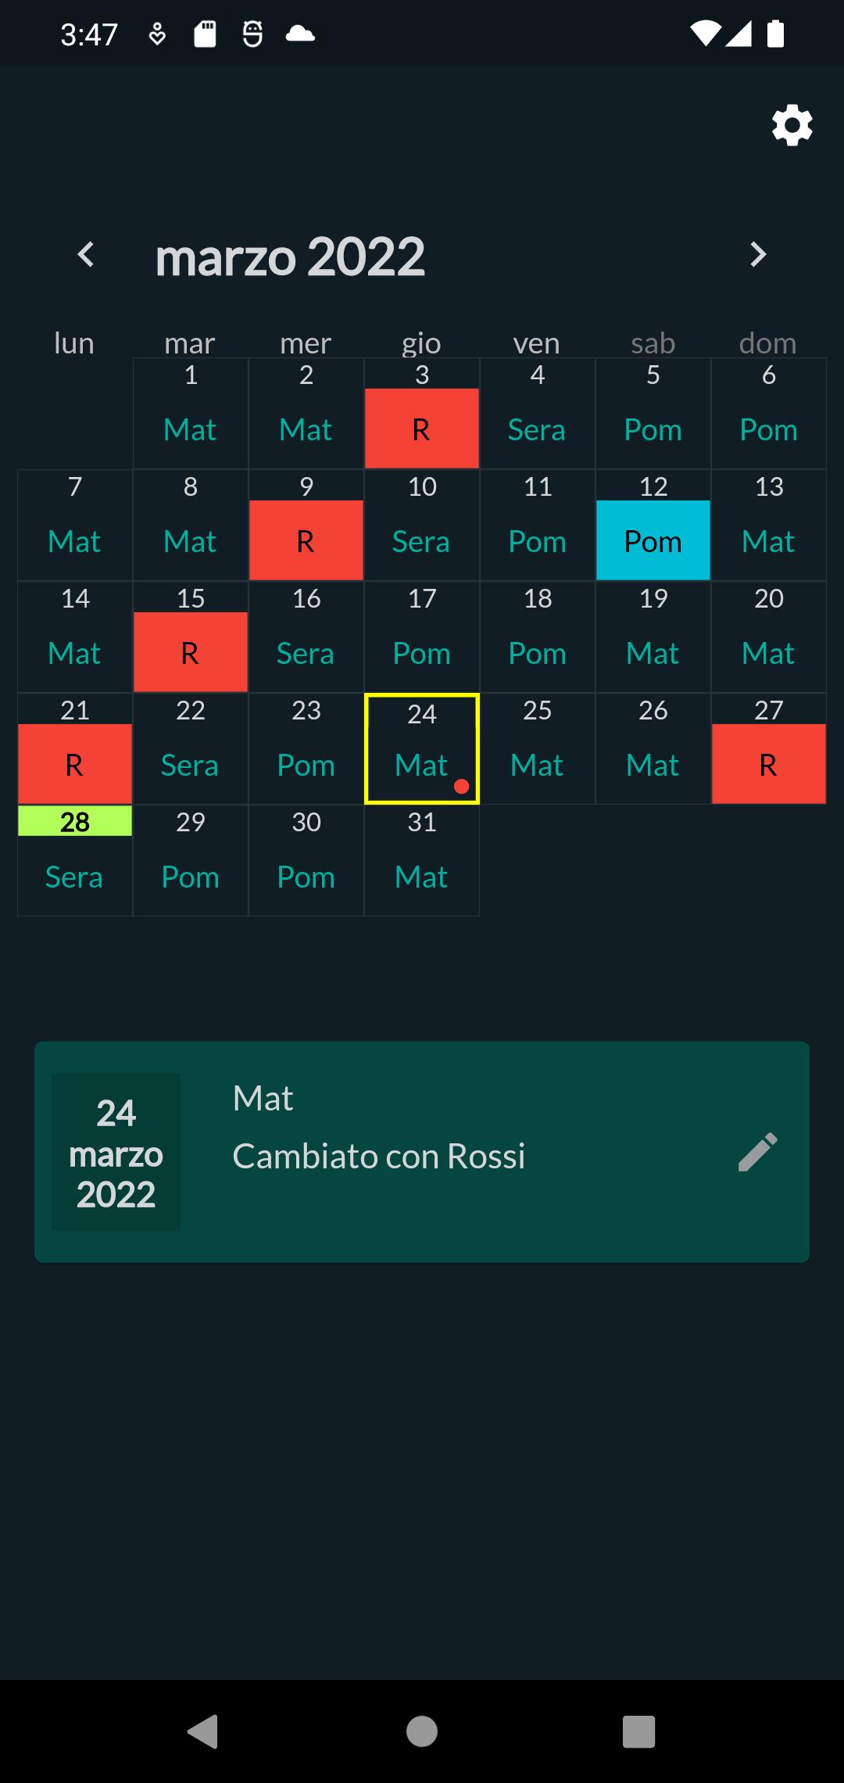
Task: Select day 10 with Sera shift
Action: tap(422, 526)
